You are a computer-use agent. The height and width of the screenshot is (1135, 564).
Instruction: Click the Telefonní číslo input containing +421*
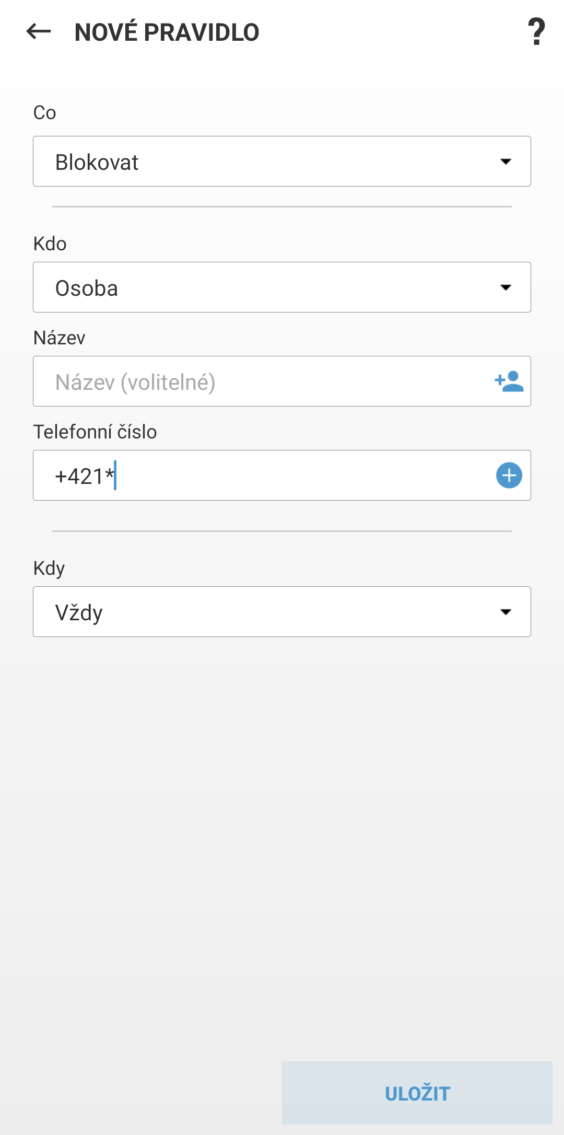209,476
